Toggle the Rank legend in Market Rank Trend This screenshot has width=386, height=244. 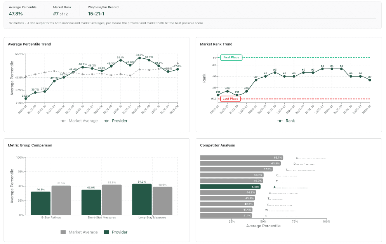click(x=286, y=121)
